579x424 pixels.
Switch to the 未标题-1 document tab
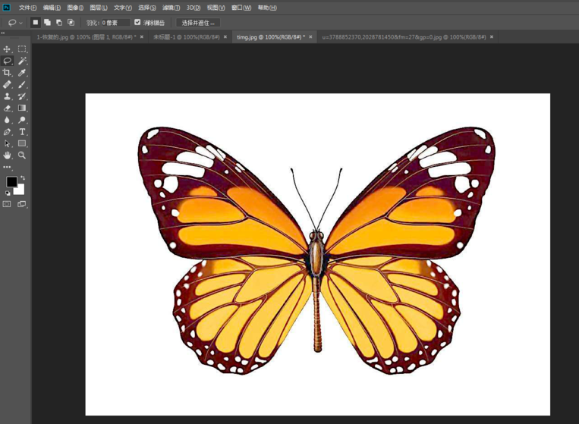[186, 36]
